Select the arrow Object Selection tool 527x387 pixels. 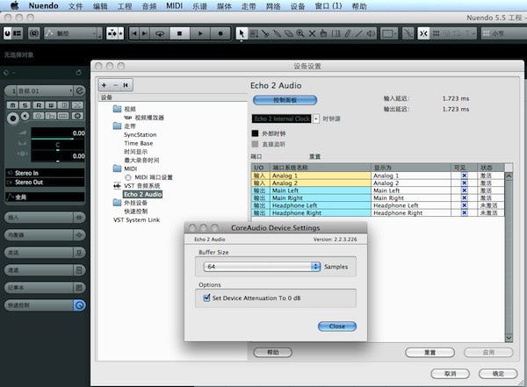coord(242,33)
